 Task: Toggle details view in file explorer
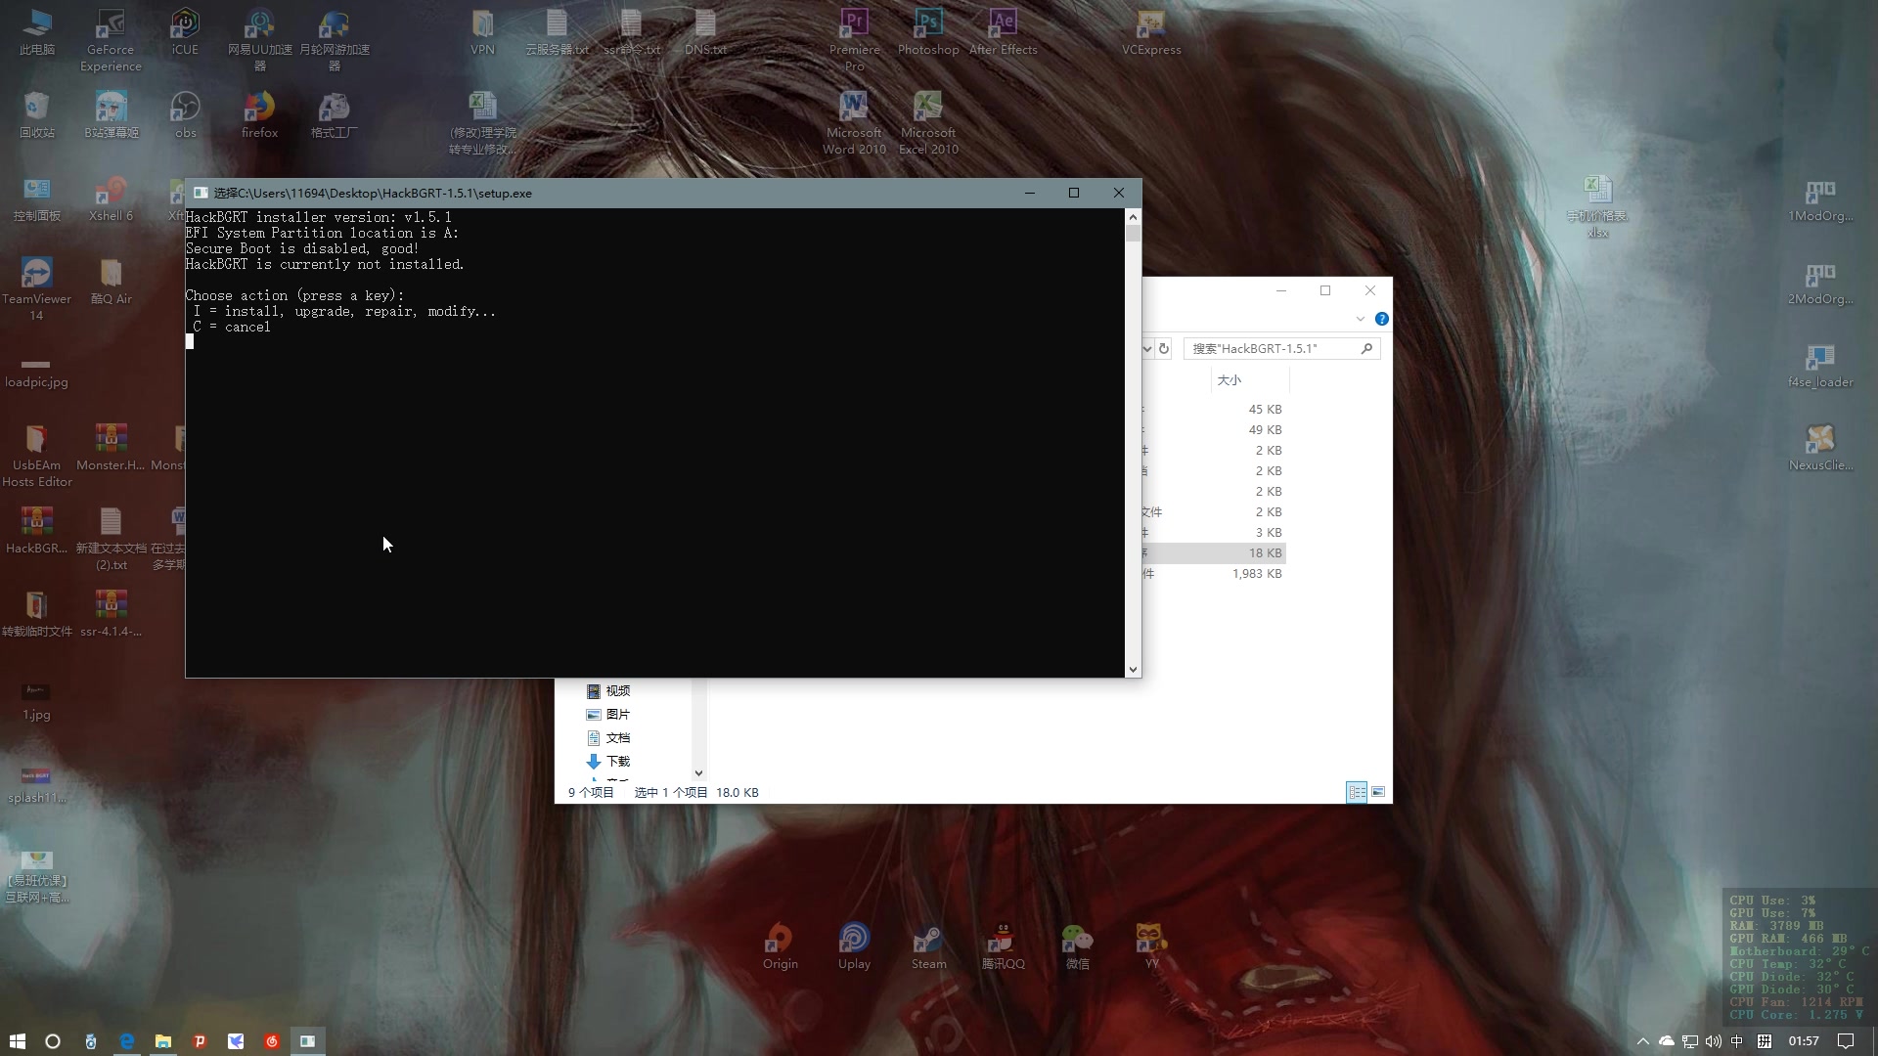1357,790
